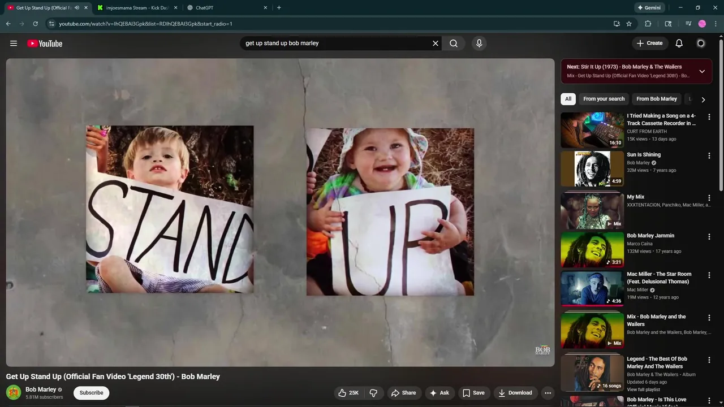724x407 pixels.
Task: Reload the current page
Action: (35, 24)
